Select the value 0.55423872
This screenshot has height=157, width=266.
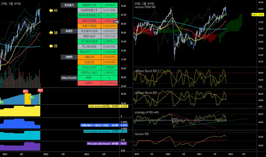109,57
